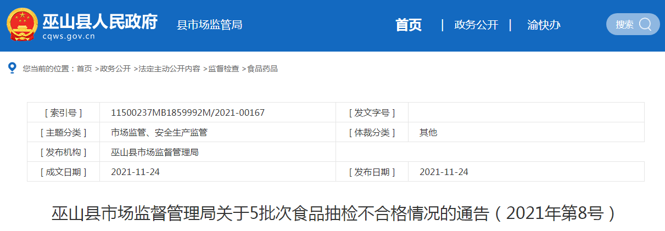665x231 pixels.
Task: Click 成文日期 value 2021-11-24
Action: [135, 172]
